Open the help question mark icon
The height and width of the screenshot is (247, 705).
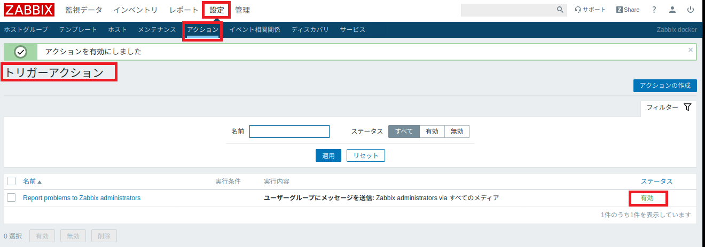(654, 10)
